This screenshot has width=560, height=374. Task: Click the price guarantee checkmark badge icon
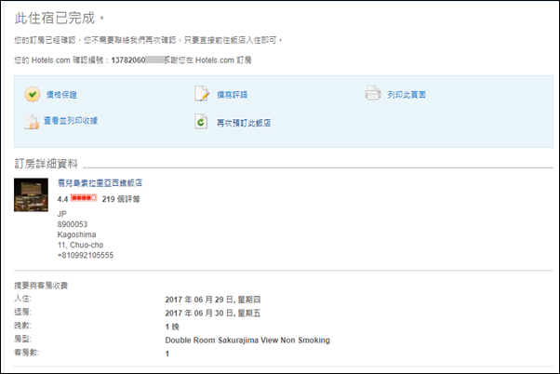(x=33, y=94)
